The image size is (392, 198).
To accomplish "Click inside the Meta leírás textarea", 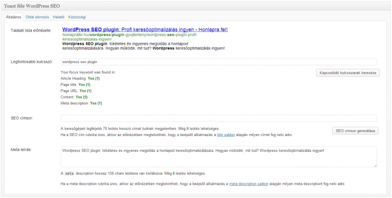I will click(219, 157).
